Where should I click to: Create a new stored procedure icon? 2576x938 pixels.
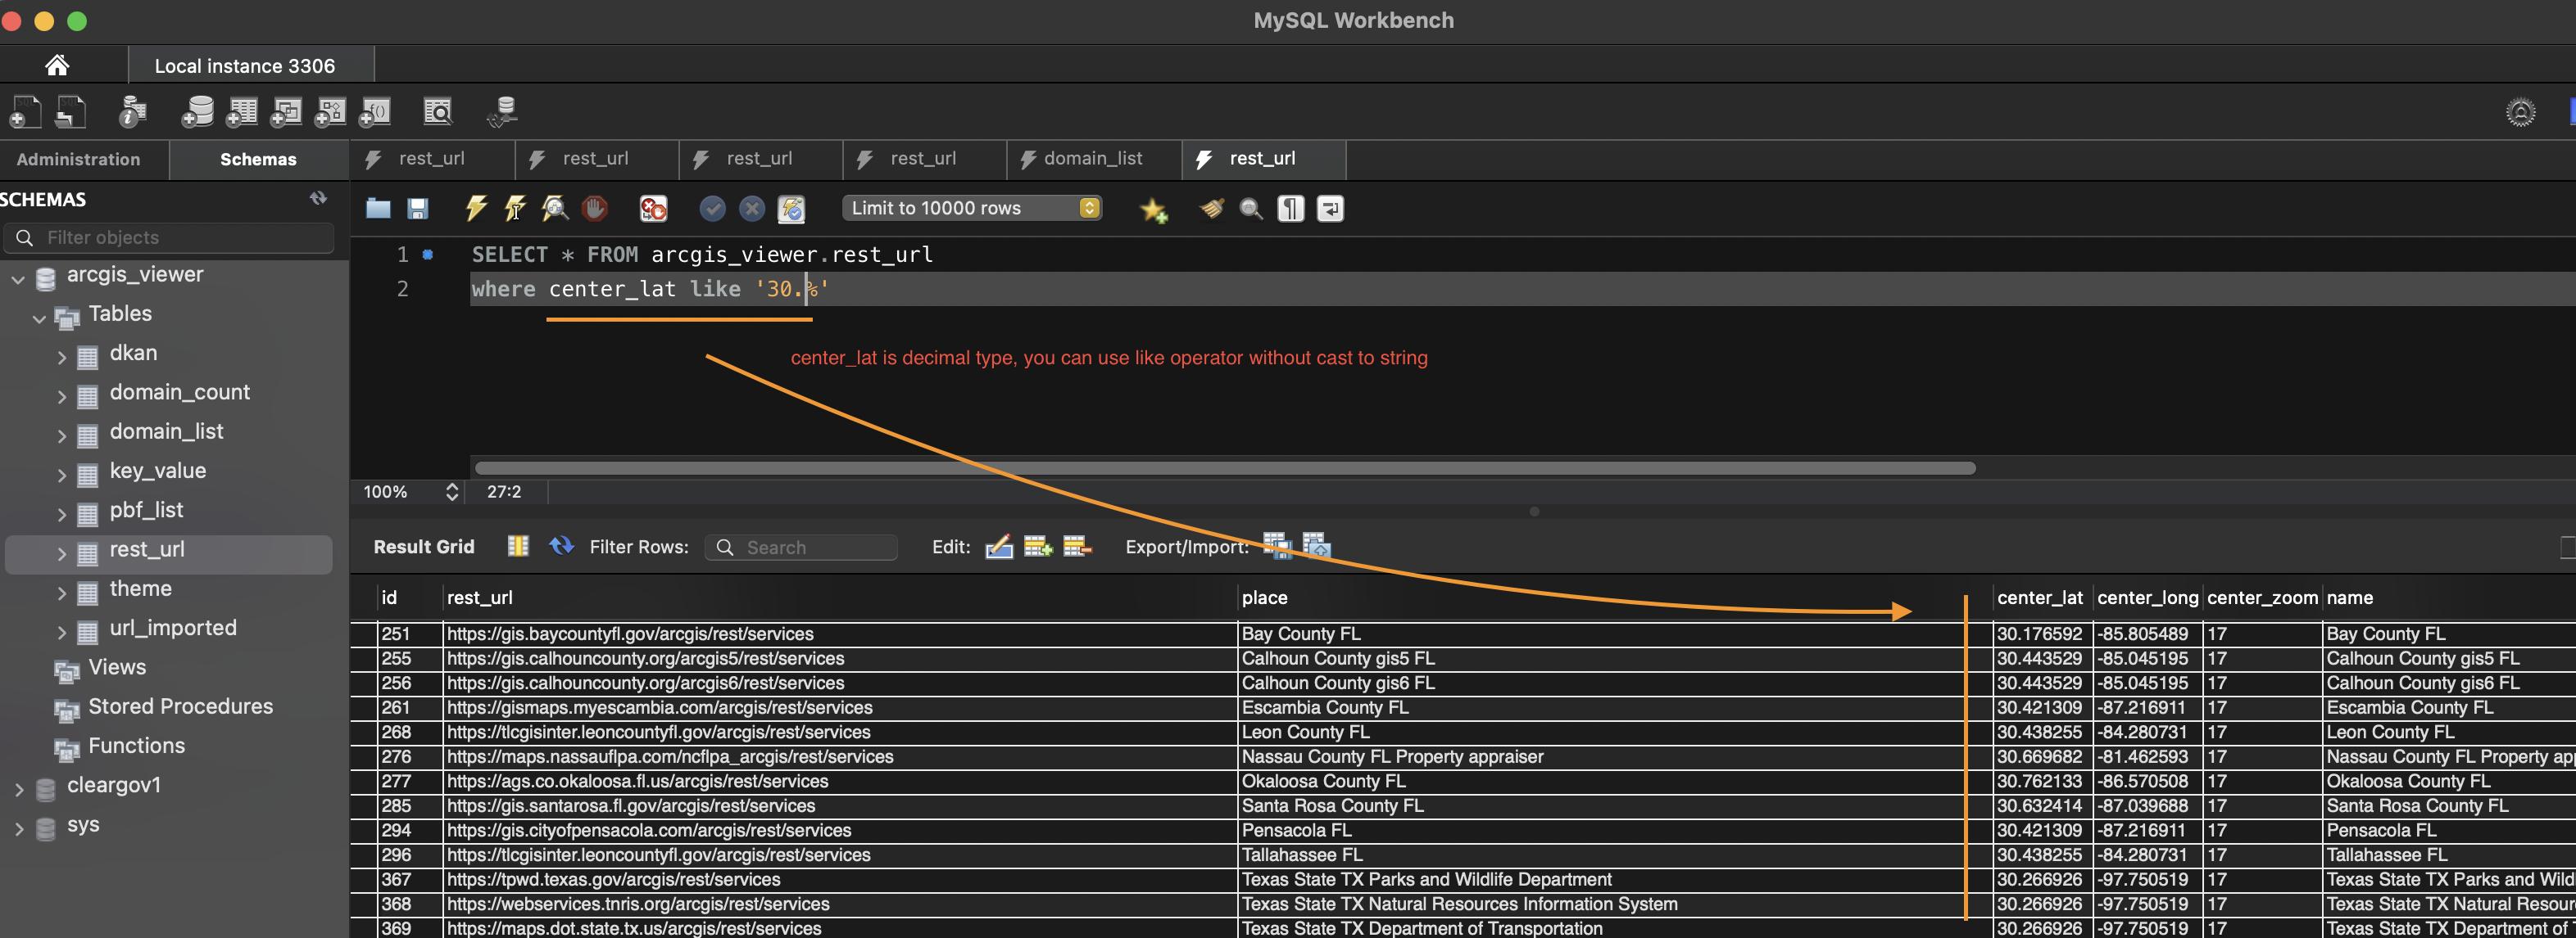coord(330,112)
